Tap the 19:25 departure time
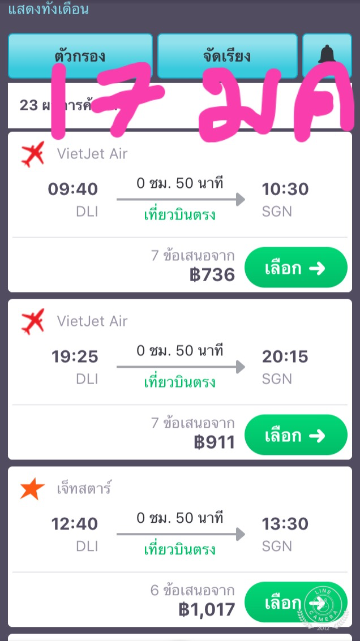The image size is (360, 641). [75, 356]
